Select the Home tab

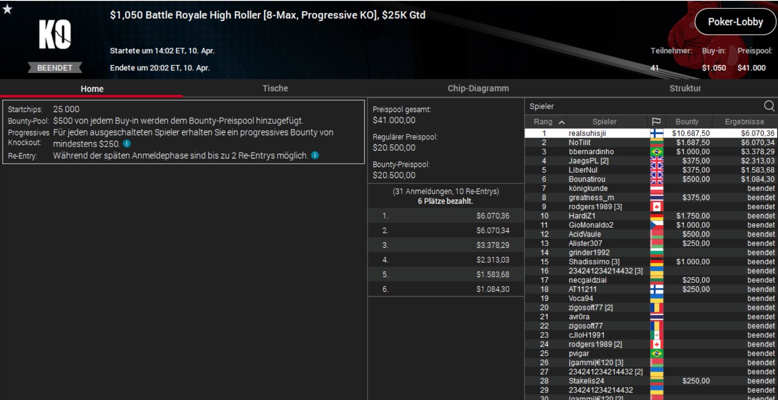[x=92, y=89]
